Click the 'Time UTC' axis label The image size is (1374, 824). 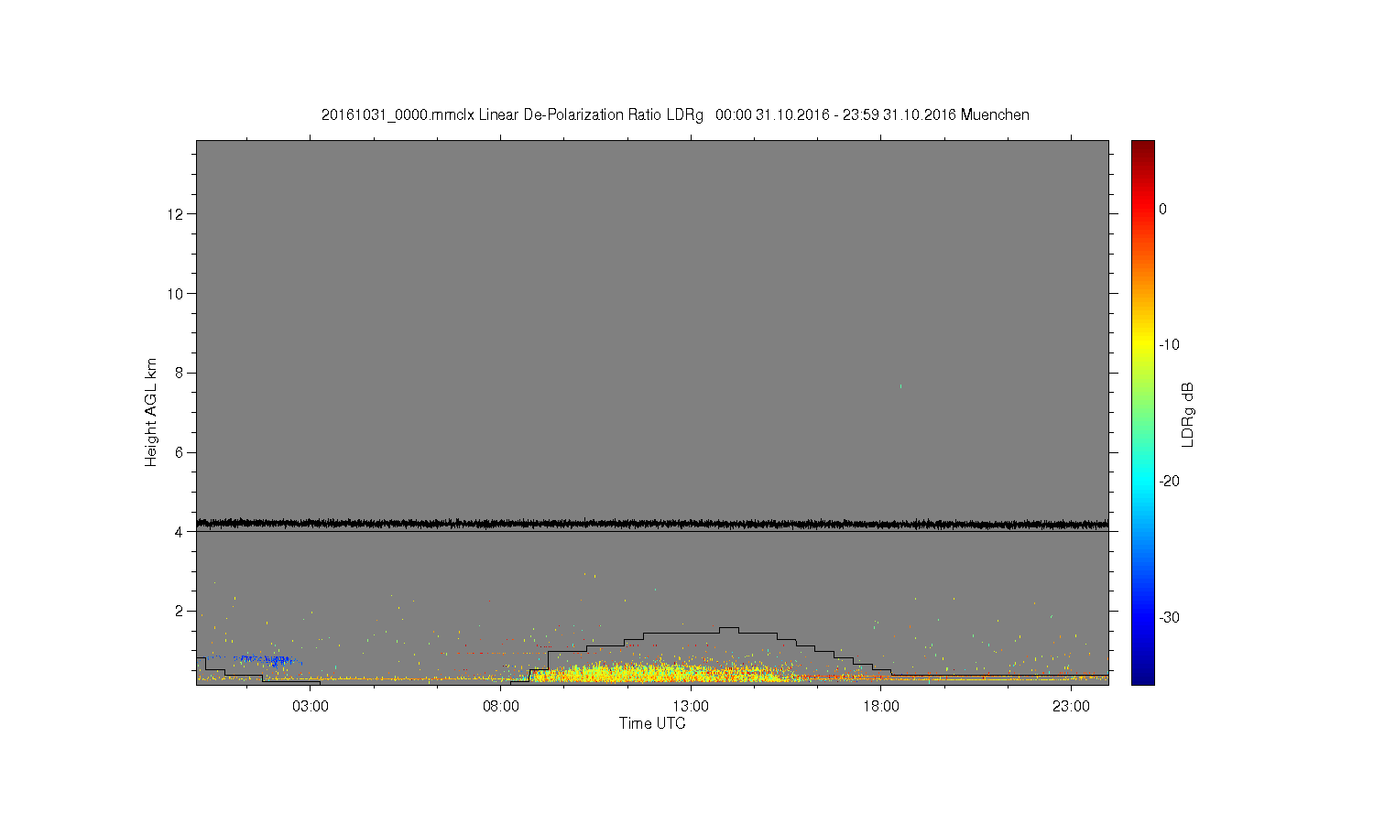[652, 723]
